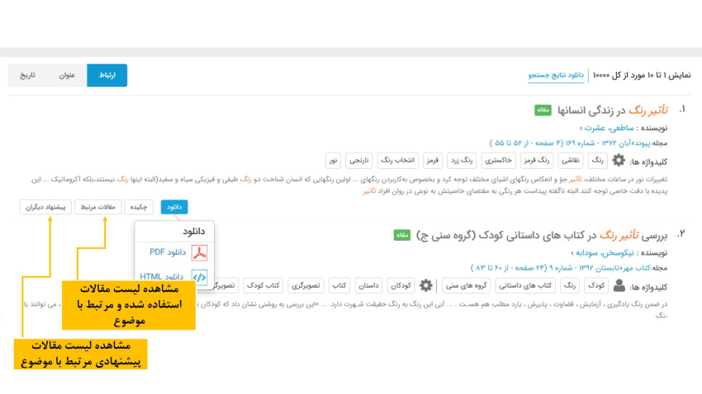Click the مقالات مرتبط button
702x394 pixels.
pyautogui.click(x=97, y=207)
